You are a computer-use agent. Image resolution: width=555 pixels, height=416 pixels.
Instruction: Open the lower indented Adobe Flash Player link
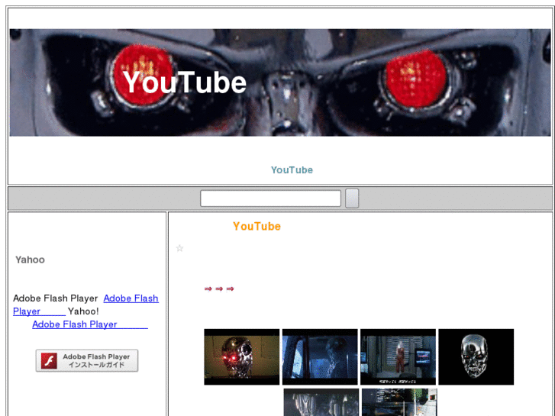point(90,324)
